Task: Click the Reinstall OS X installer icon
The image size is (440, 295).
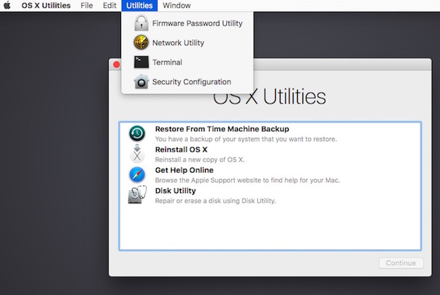Action: [x=137, y=154]
